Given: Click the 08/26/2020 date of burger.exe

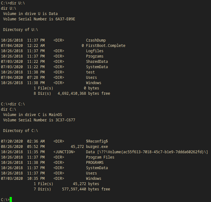Looking at the screenshot, I should pos(12,146).
